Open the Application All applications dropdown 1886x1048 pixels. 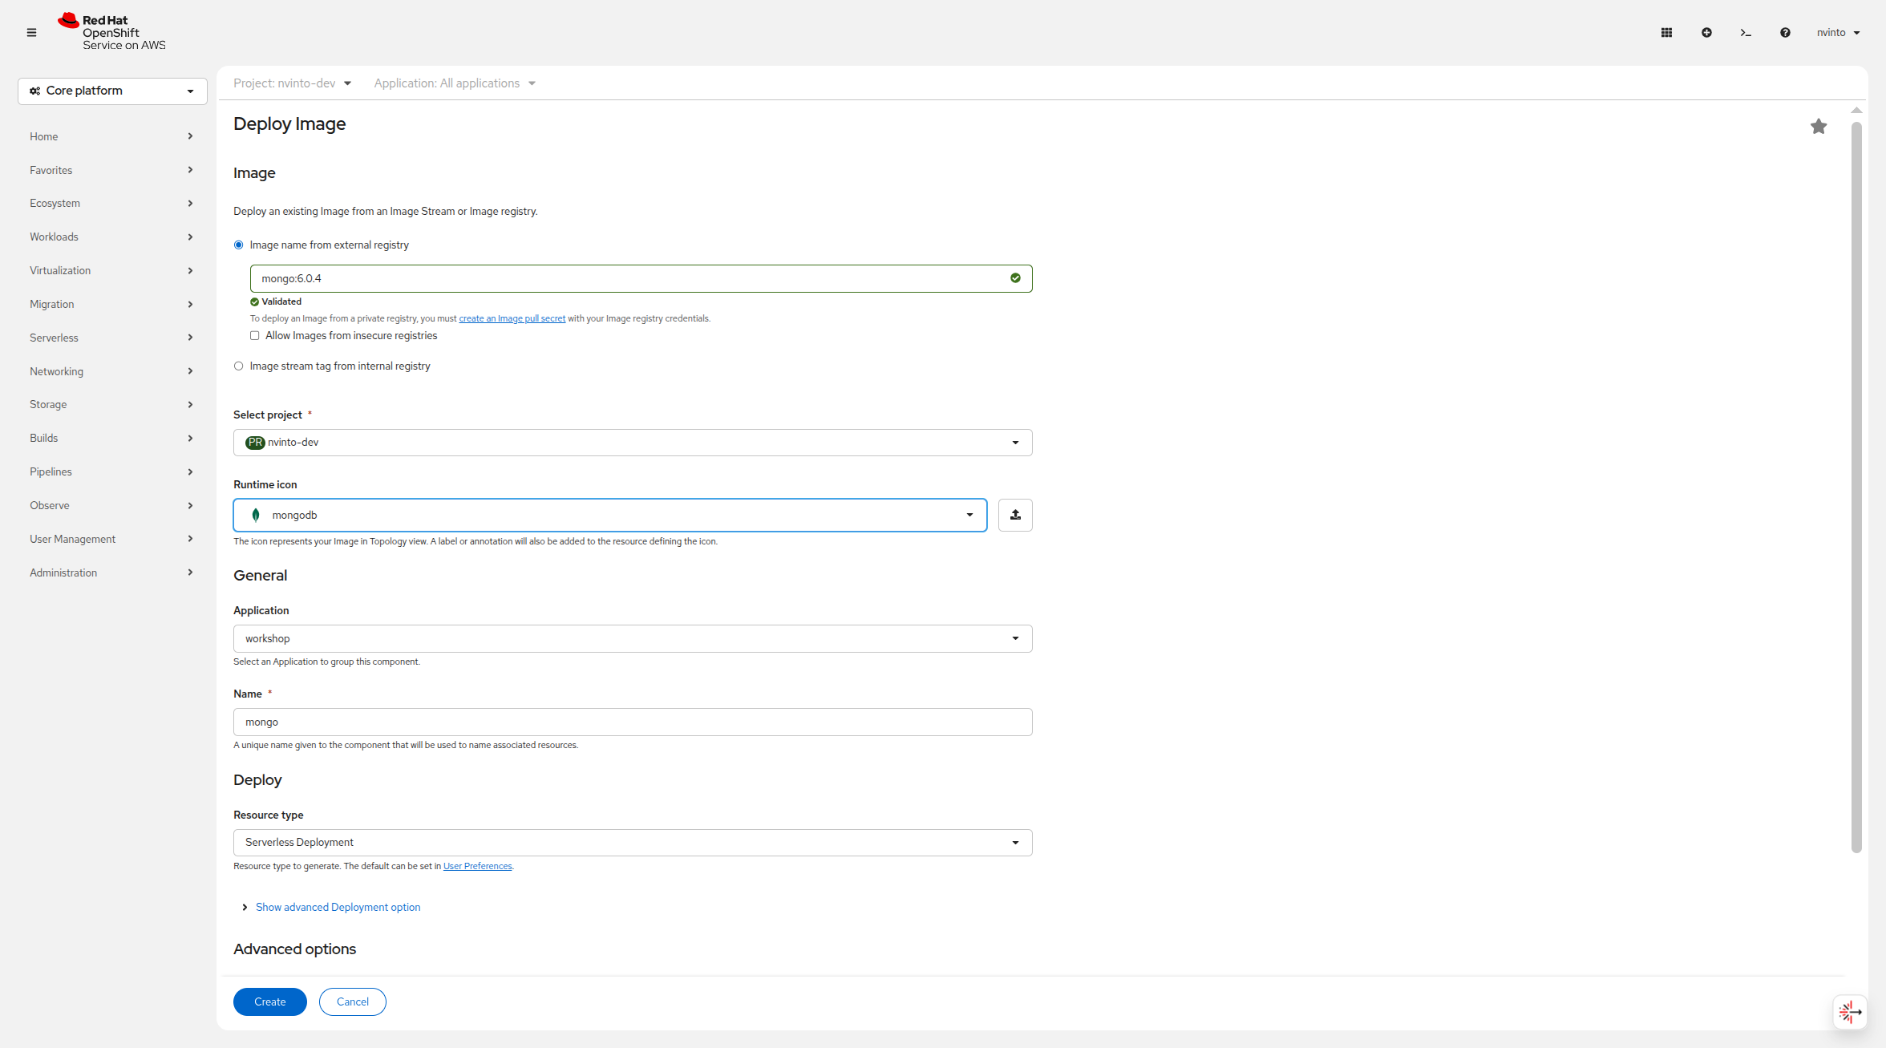point(455,83)
